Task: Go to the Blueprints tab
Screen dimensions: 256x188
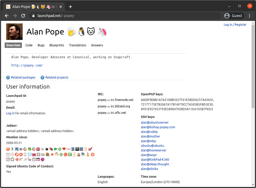Action: click(57, 45)
